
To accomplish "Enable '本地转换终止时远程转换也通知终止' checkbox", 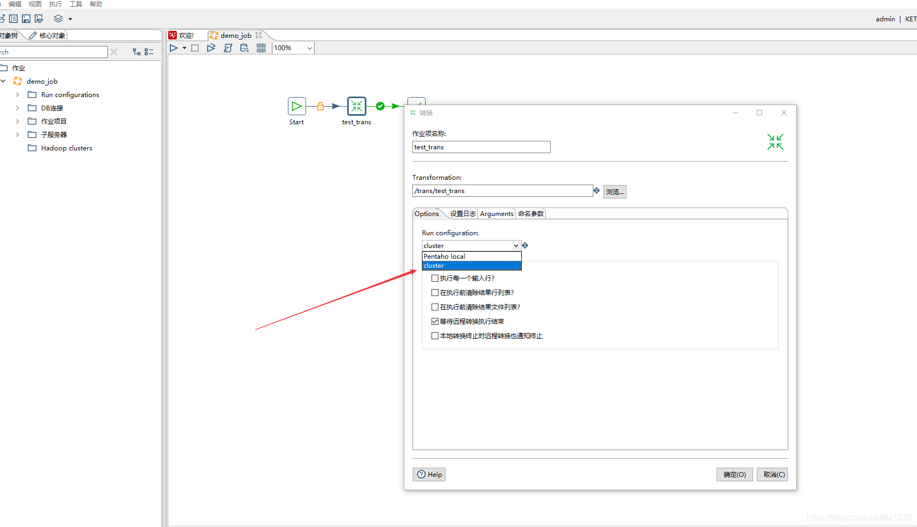I will [435, 336].
